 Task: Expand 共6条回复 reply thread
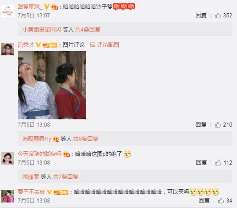86,139
